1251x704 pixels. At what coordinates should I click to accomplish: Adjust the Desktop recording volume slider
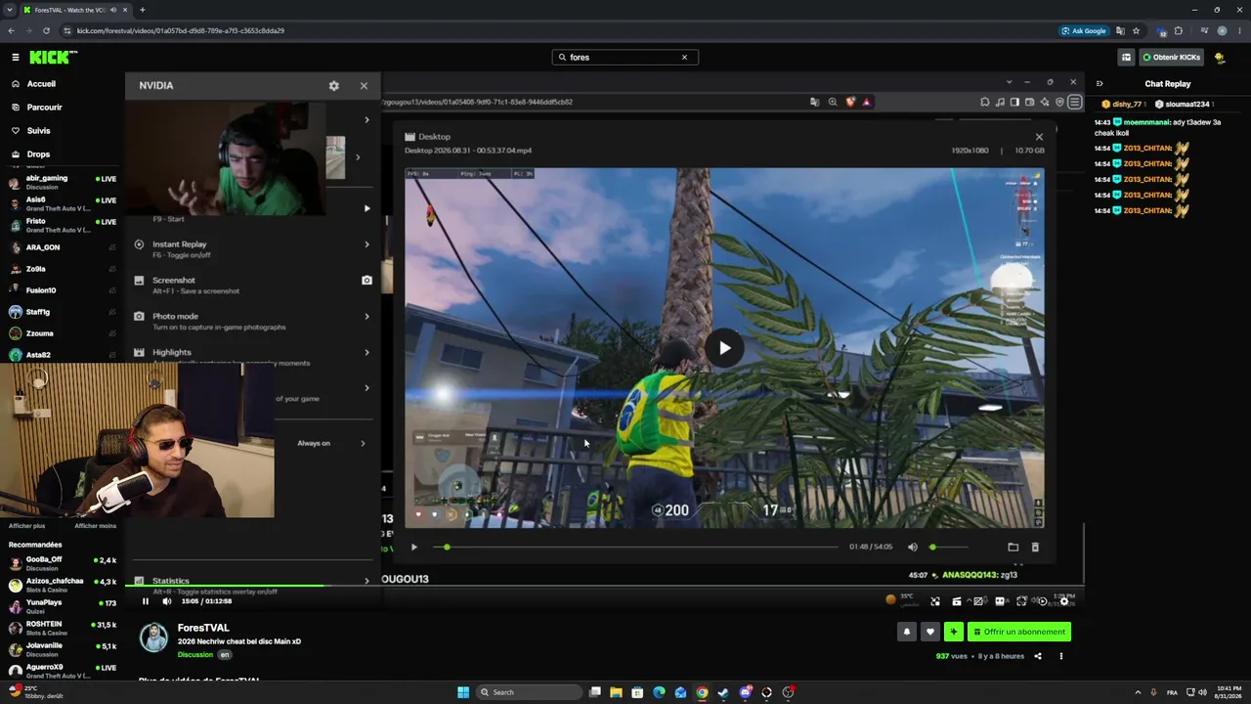pos(949,548)
